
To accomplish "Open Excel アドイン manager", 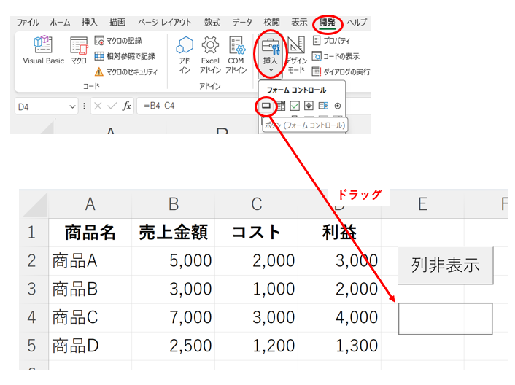I will (210, 54).
